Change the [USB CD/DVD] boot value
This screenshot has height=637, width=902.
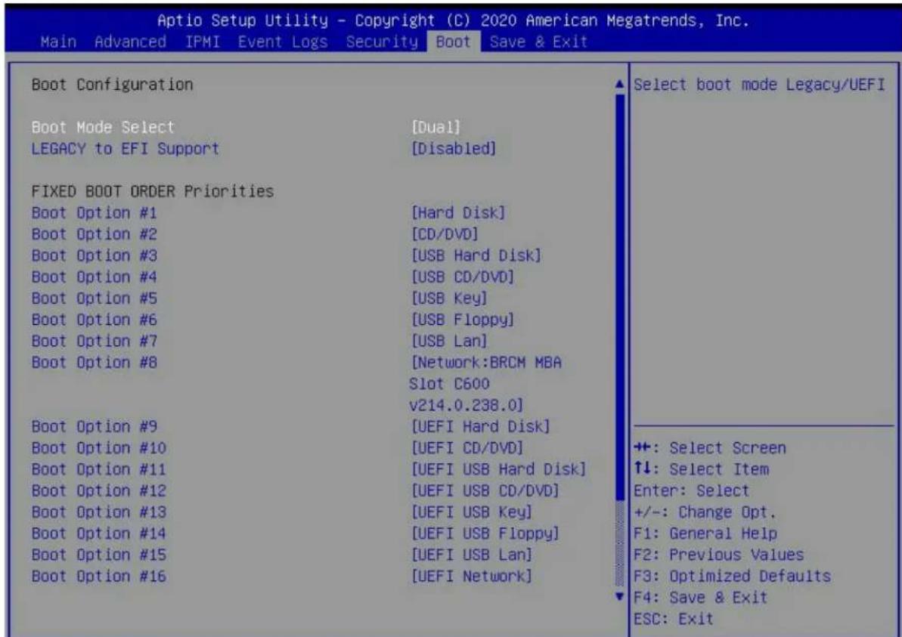point(462,277)
